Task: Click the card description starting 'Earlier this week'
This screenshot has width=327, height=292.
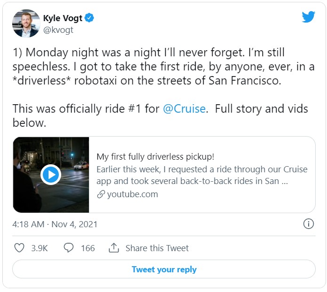Action: pyautogui.click(x=202, y=175)
